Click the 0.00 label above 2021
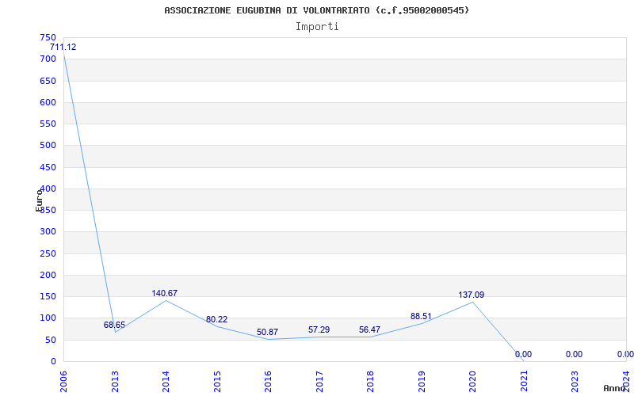The image size is (634, 396). tap(523, 354)
